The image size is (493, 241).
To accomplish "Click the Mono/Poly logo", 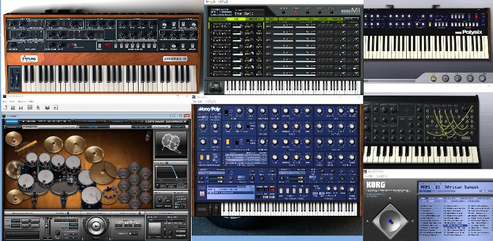I will click(x=209, y=109).
